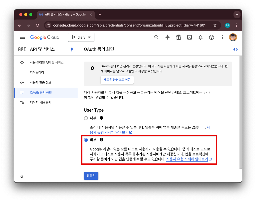The image size is (256, 201).
Task: Click the site info icon in address bar
Action: coord(48,25)
